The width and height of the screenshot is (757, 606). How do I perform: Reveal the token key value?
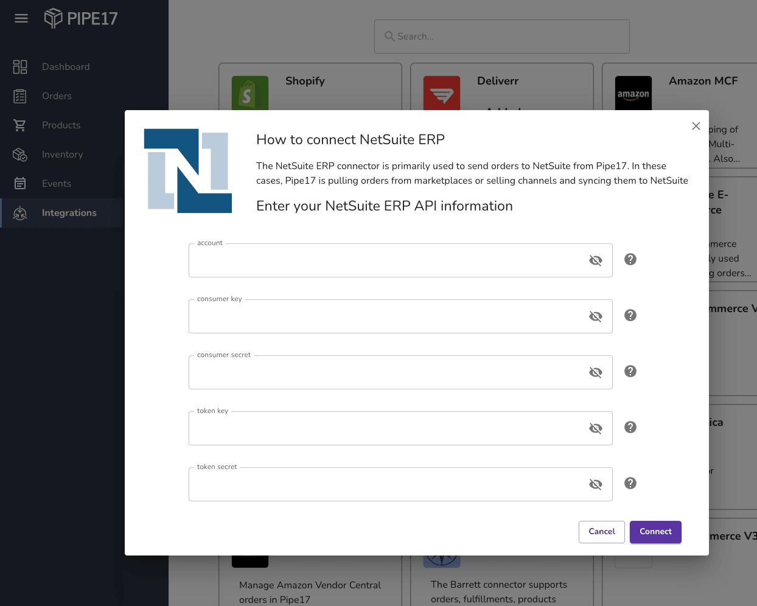point(596,428)
